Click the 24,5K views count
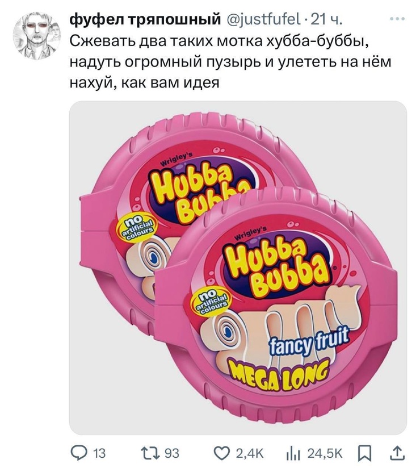 point(325,453)
